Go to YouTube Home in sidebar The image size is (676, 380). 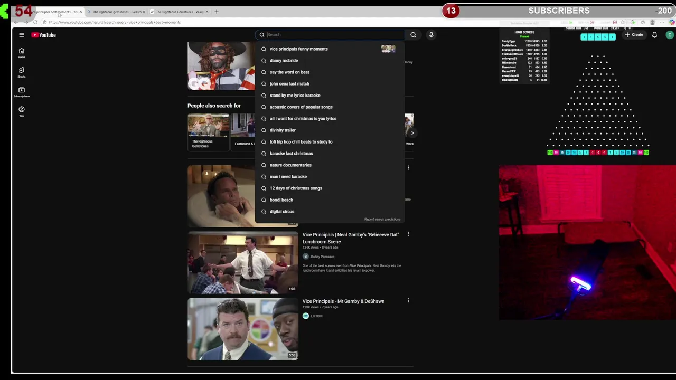[x=22, y=53]
